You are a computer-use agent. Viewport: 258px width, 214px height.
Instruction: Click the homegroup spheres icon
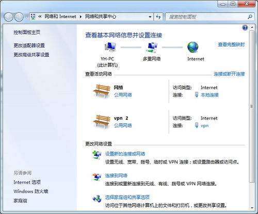click(97, 199)
